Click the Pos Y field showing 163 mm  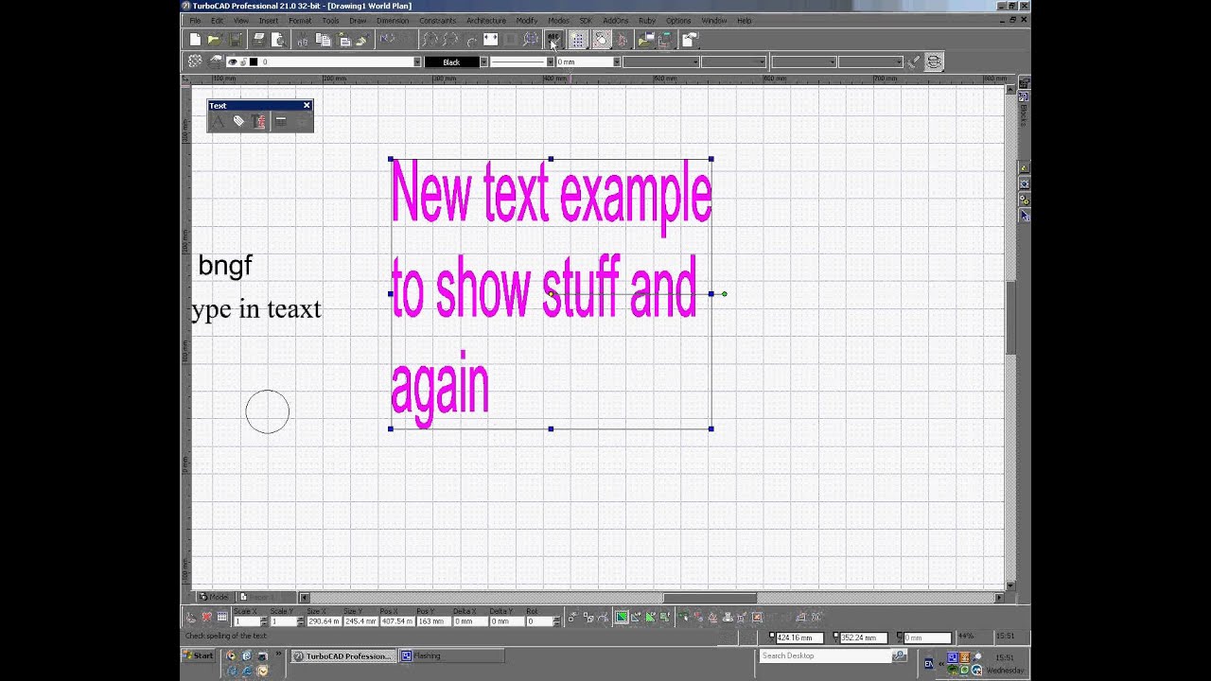(433, 621)
